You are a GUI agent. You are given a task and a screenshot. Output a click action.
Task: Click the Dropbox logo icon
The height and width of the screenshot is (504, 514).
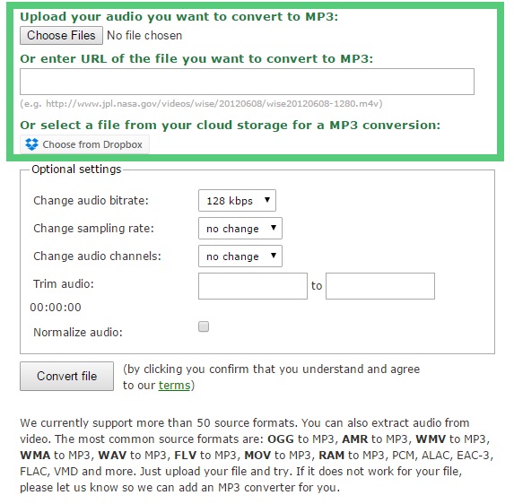tap(31, 144)
